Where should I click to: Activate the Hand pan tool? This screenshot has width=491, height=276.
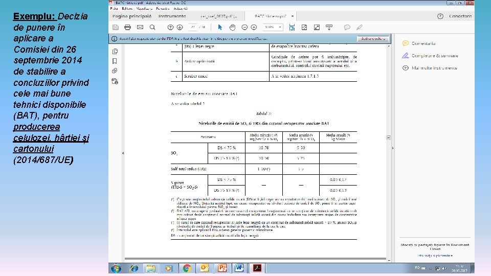pyautogui.click(x=232, y=27)
